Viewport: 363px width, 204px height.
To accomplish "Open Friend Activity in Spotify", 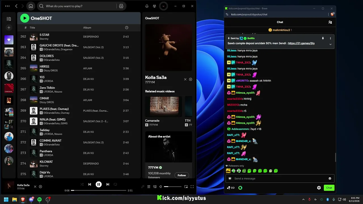I will point(154,6).
